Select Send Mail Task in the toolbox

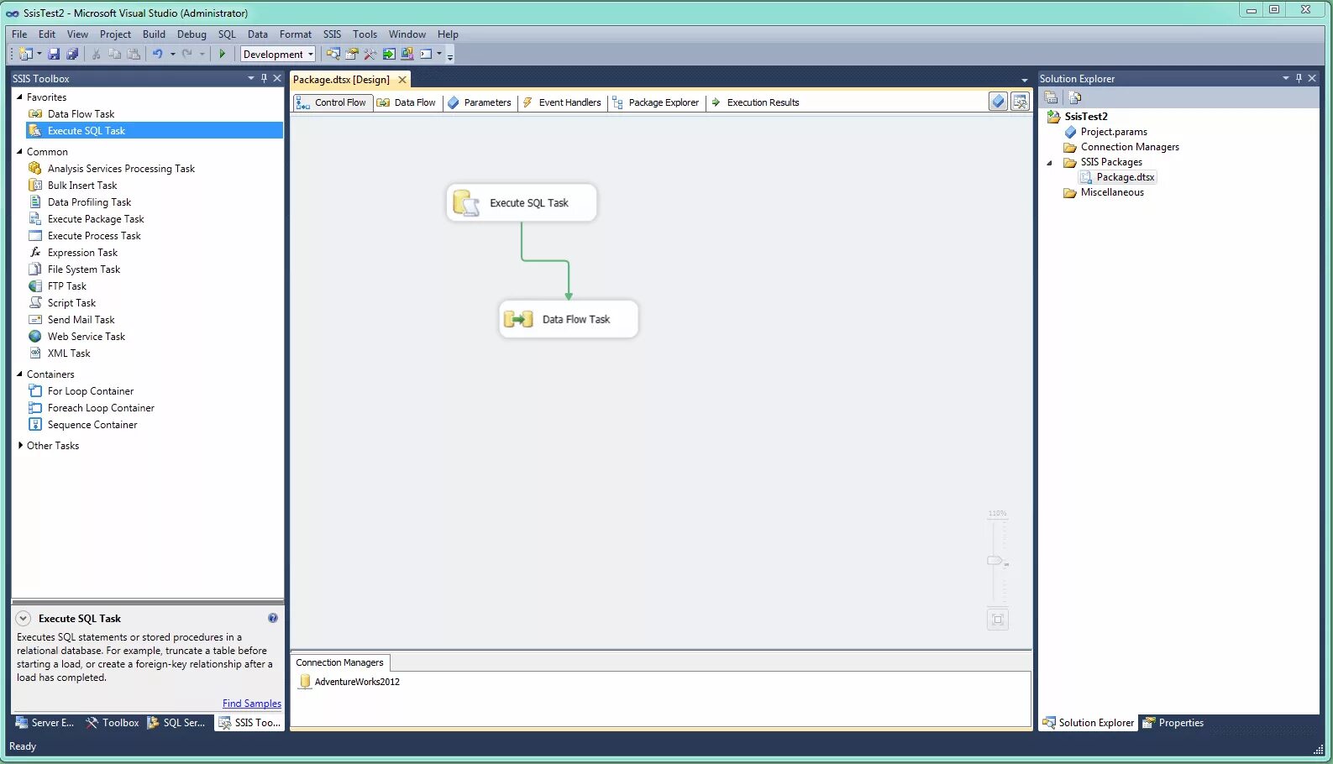click(x=81, y=320)
